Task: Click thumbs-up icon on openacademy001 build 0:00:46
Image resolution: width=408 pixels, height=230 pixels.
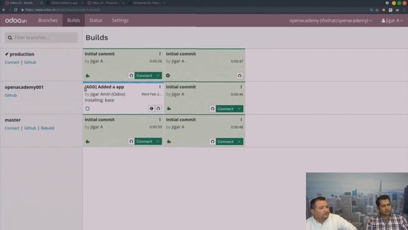Action: [169, 109]
